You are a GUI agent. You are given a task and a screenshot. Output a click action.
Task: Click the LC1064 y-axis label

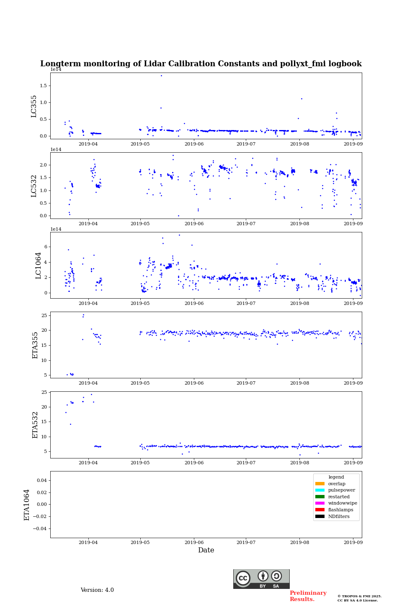[x=39, y=266]
